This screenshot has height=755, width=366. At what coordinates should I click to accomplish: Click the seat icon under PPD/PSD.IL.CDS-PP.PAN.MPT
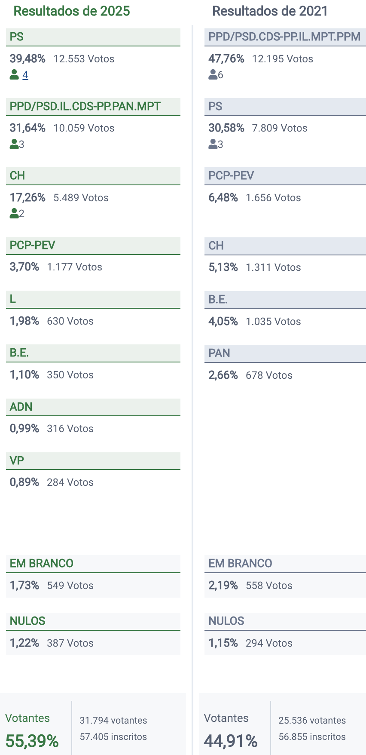pyautogui.click(x=14, y=144)
